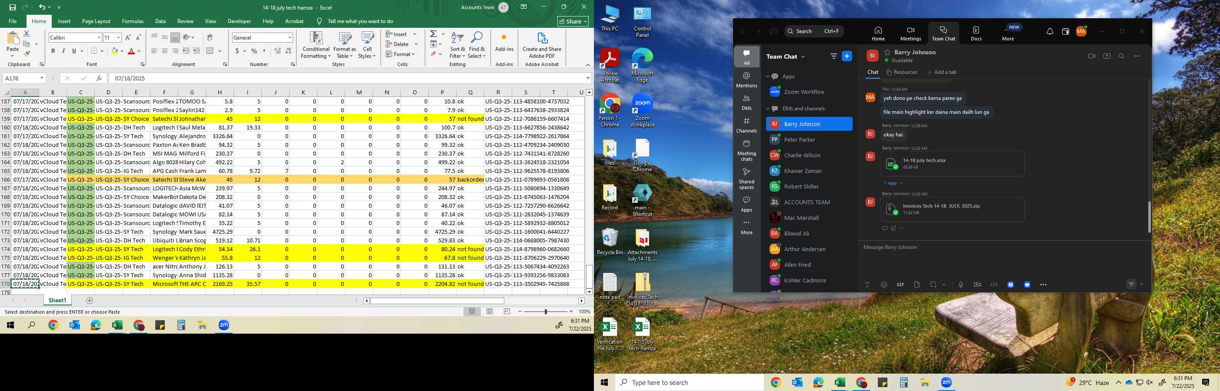Expand the Paste options arrow
The height and width of the screenshot is (391, 1220).
tap(12, 56)
